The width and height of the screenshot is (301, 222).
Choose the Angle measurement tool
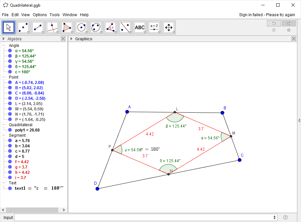(110, 27)
